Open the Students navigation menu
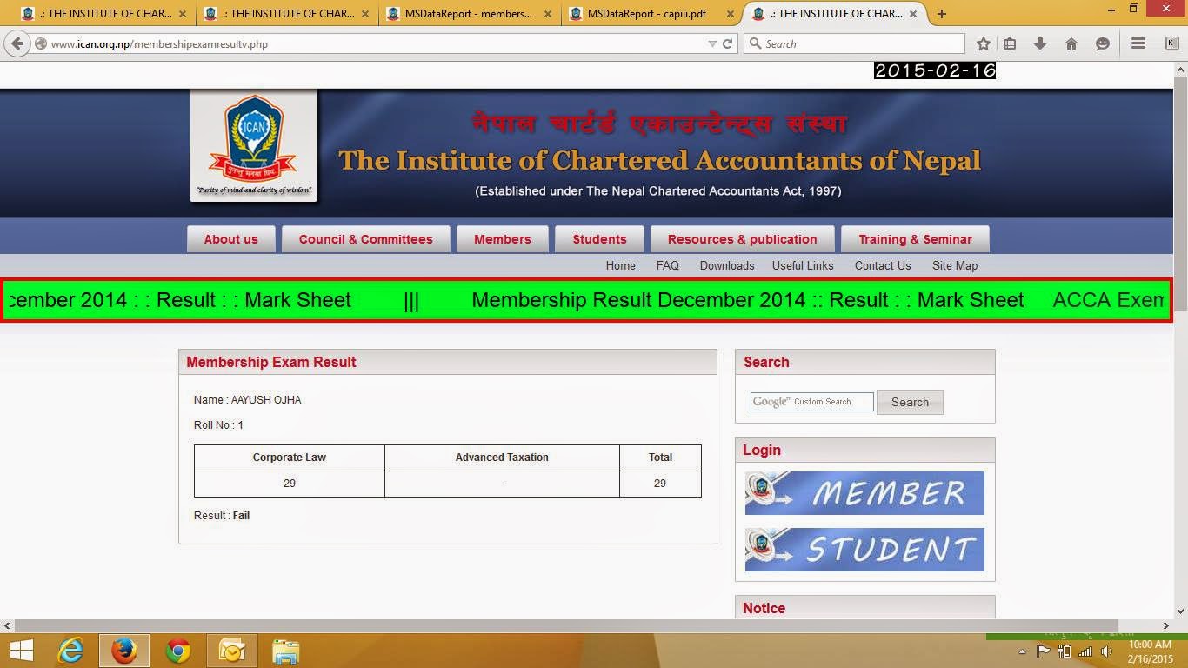The width and height of the screenshot is (1188, 668). click(x=599, y=239)
